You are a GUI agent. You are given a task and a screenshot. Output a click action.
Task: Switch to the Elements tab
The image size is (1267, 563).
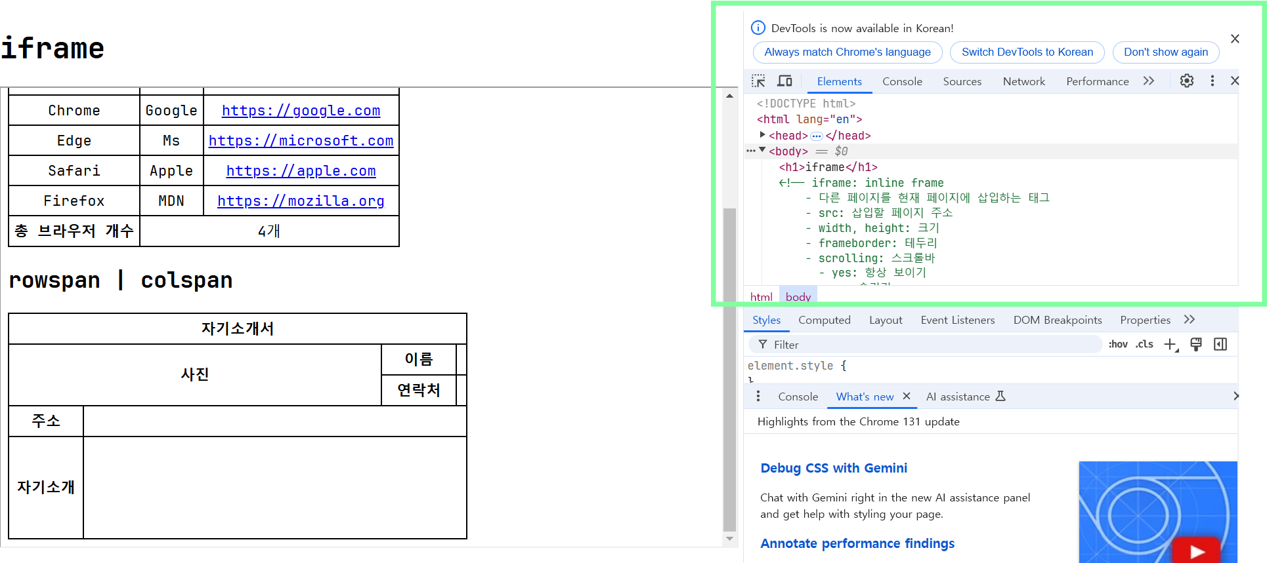pos(840,81)
